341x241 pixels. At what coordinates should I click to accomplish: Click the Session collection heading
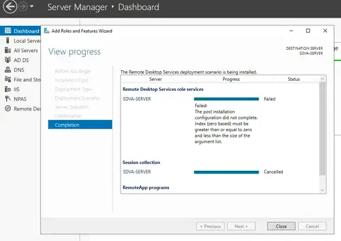141,162
